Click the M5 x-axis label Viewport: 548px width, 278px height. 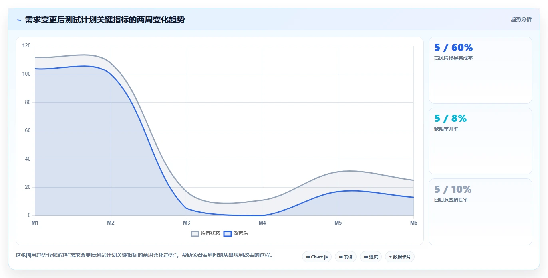point(338,223)
